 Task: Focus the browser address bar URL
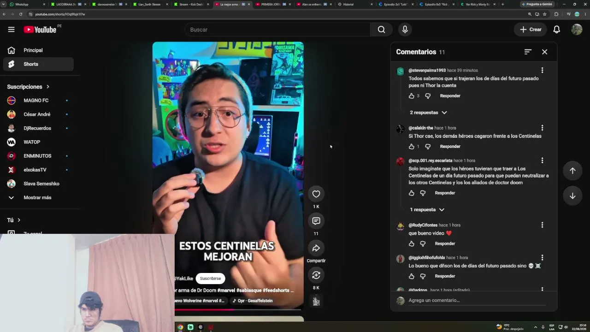tap(60, 14)
